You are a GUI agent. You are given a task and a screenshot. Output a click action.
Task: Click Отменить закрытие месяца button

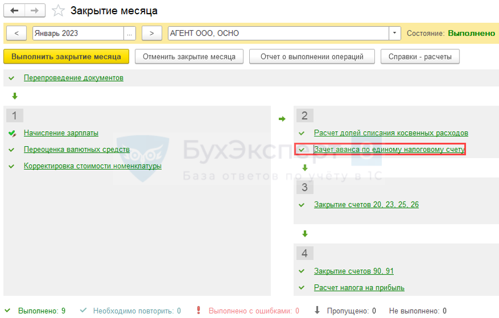point(189,57)
